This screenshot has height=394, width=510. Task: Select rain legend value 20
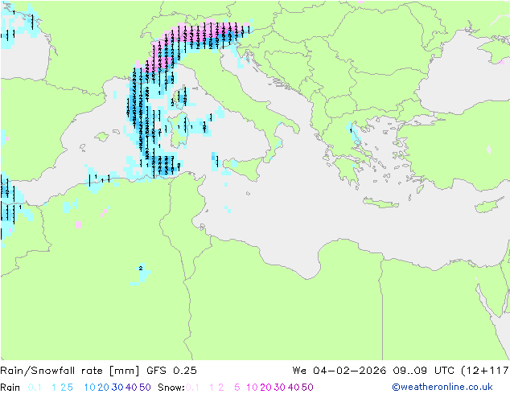coord(103,388)
